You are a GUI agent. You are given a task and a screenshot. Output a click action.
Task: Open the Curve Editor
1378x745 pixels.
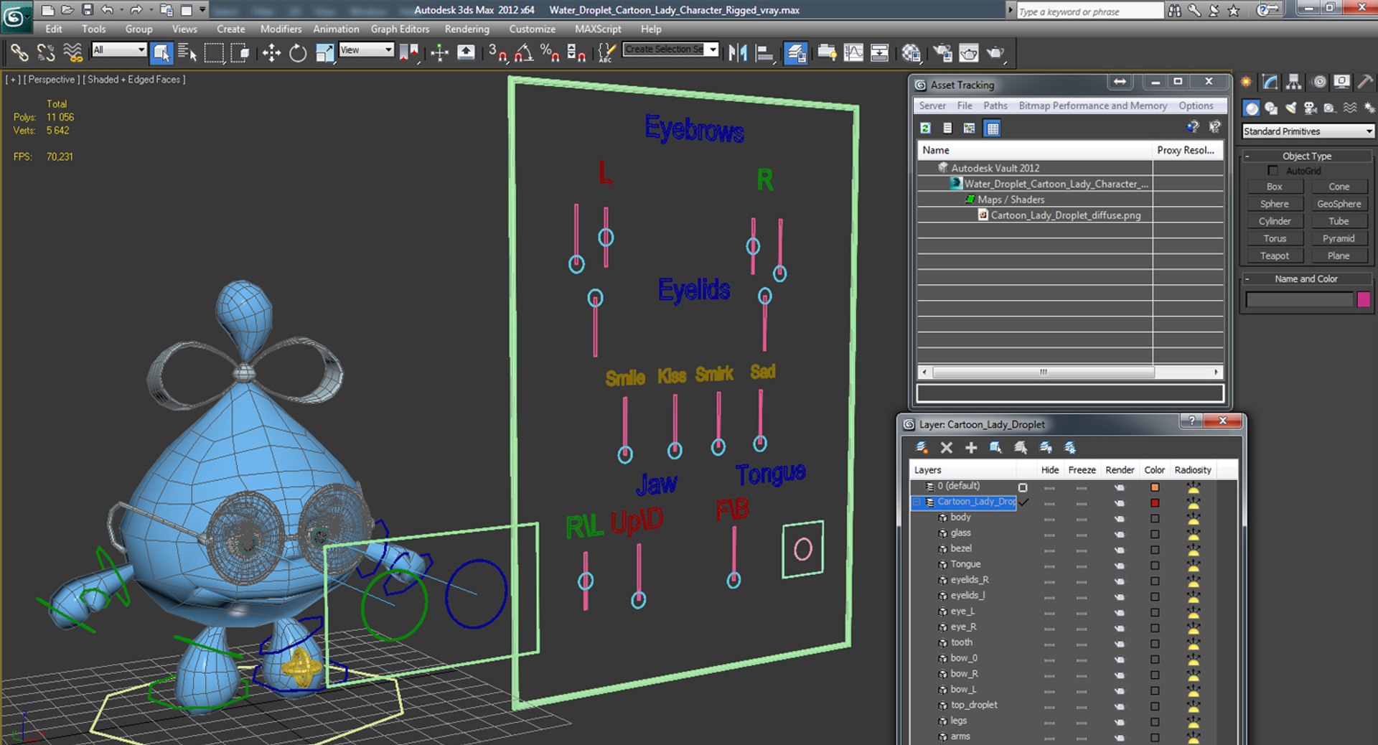click(853, 52)
